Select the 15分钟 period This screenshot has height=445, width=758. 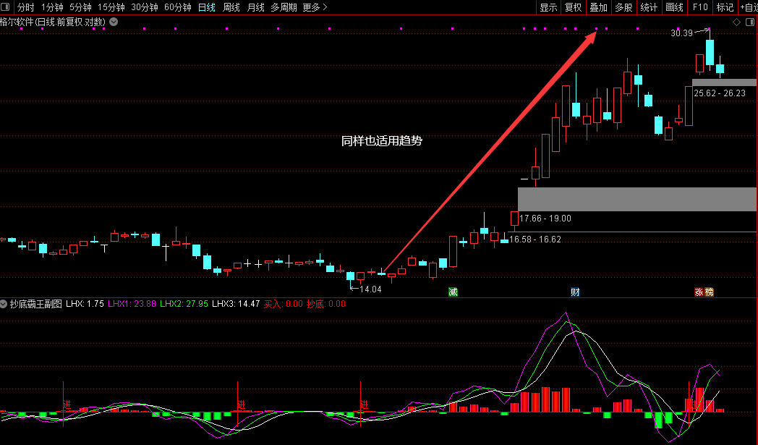tap(111, 7)
